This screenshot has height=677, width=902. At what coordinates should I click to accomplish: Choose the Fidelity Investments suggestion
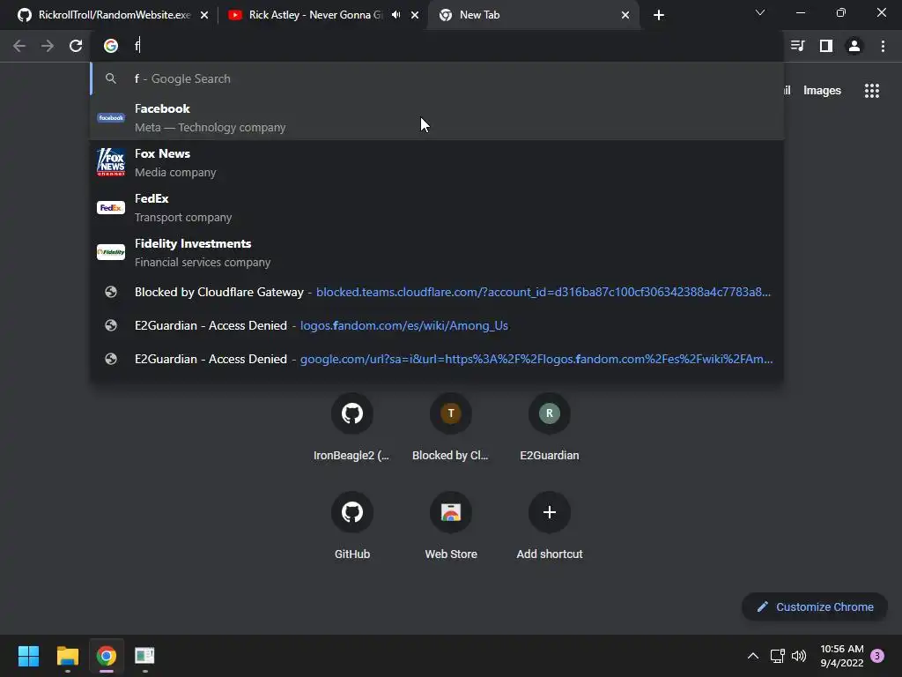pyautogui.click(x=437, y=253)
